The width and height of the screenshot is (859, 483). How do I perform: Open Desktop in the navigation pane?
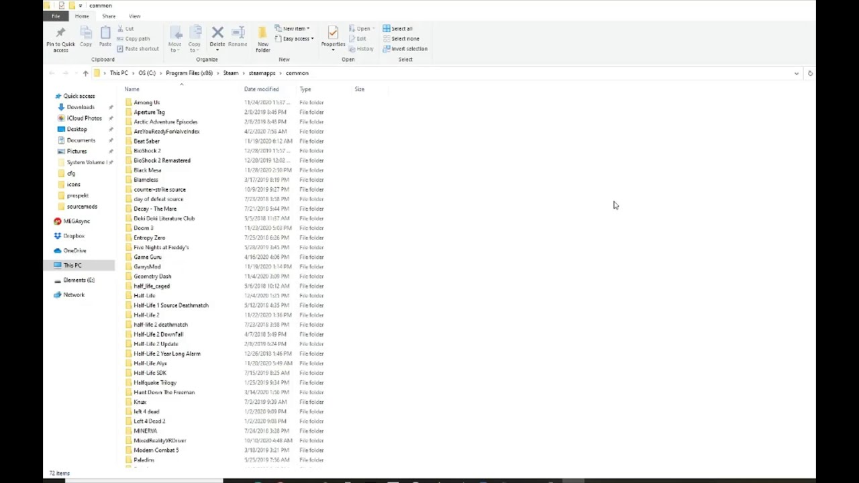(x=77, y=129)
